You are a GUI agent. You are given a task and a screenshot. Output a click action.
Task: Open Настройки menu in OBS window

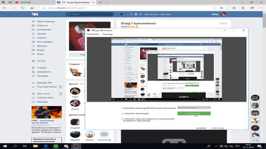(x=93, y=34)
